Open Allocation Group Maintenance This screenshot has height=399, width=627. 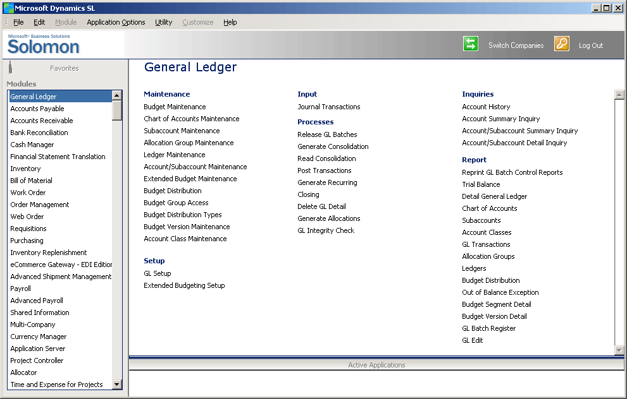[189, 143]
